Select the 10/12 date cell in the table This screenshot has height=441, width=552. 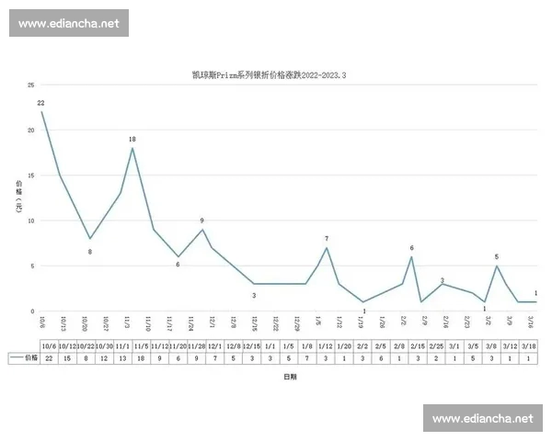[x=67, y=346]
